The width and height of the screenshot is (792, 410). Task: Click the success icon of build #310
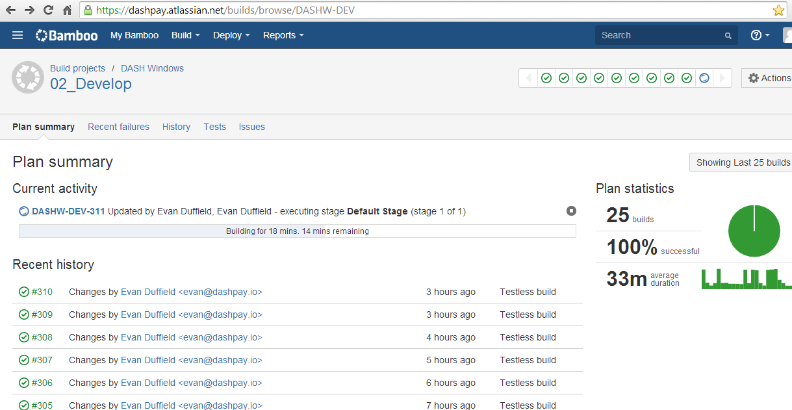(x=24, y=292)
